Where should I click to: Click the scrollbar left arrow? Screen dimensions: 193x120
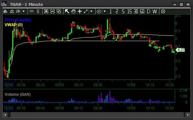[5, 115]
